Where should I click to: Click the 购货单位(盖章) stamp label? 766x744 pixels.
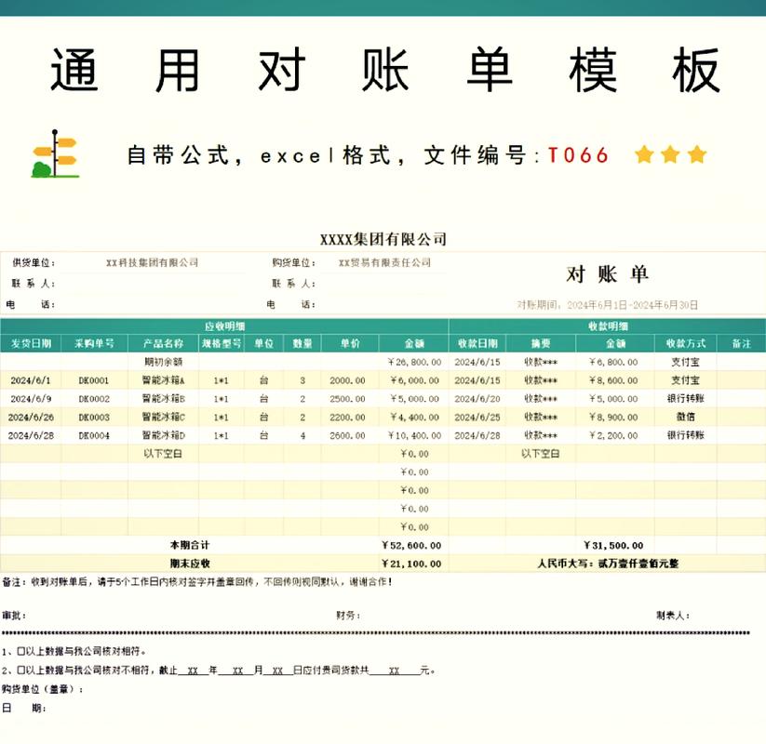click(42, 689)
